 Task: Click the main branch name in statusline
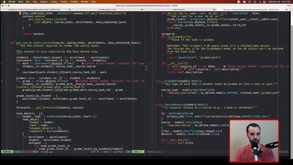tap(18, 152)
